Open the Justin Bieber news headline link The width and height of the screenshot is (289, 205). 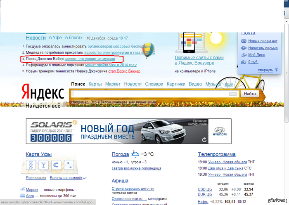pyautogui.click(x=90, y=59)
